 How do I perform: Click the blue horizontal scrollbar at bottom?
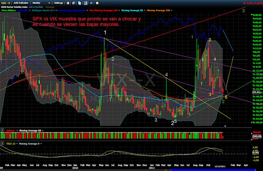(213, 170)
